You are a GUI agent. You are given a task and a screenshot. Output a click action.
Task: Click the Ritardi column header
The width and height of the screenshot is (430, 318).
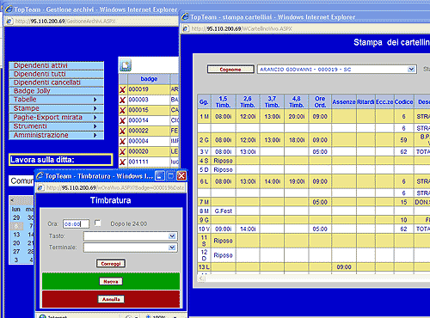coord(365,101)
